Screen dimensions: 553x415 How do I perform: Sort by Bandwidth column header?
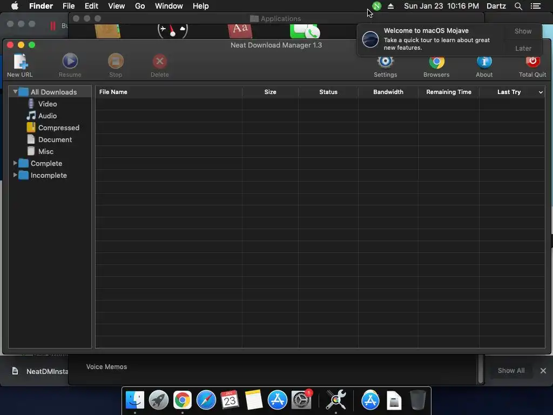pyautogui.click(x=388, y=92)
